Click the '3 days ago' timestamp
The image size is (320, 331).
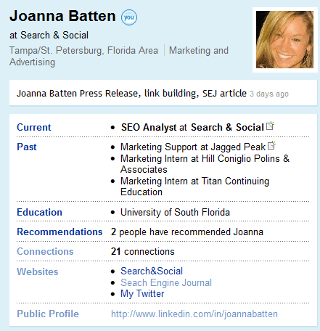click(269, 94)
